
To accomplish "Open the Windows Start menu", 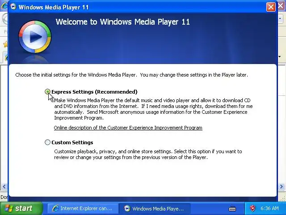I will [21, 208].
